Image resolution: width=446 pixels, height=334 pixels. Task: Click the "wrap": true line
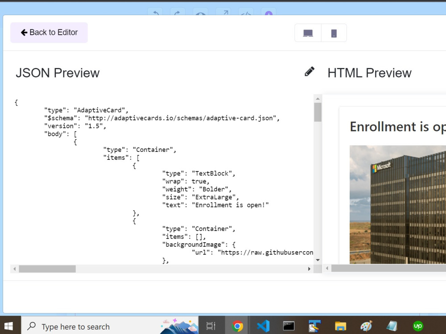coord(186,182)
